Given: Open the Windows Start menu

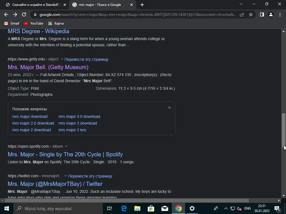Looking at the screenshot, I should [7, 208].
